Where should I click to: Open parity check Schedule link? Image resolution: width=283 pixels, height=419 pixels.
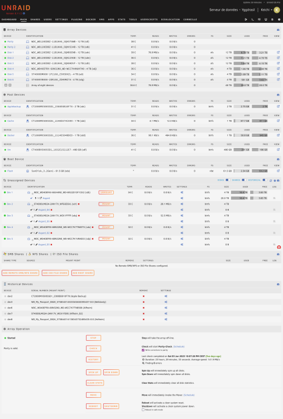click(179, 346)
